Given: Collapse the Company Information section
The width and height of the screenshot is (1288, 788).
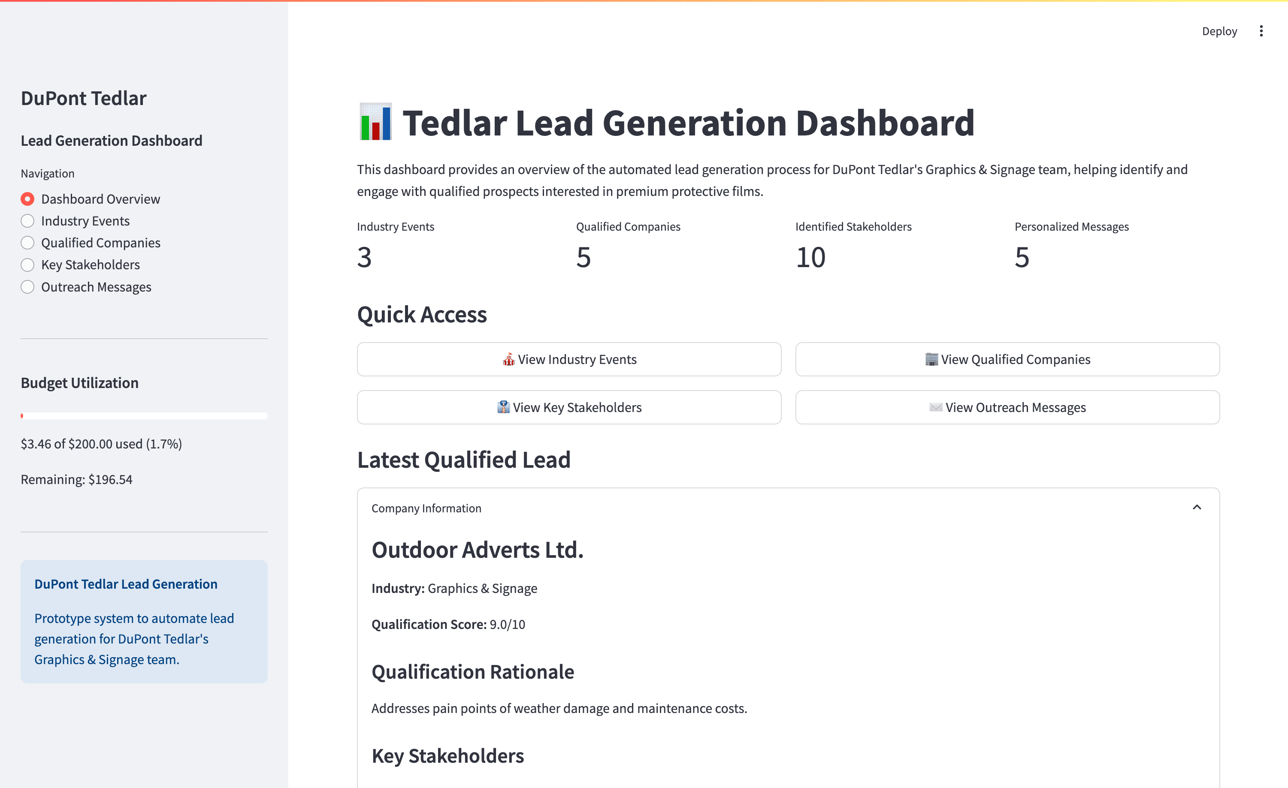Looking at the screenshot, I should tap(1197, 507).
